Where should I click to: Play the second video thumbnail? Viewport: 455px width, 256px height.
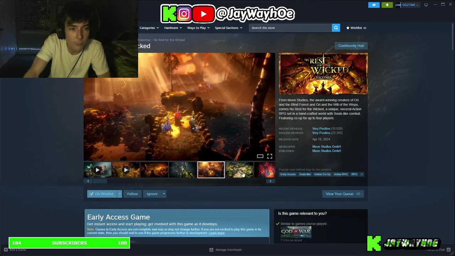126,170
